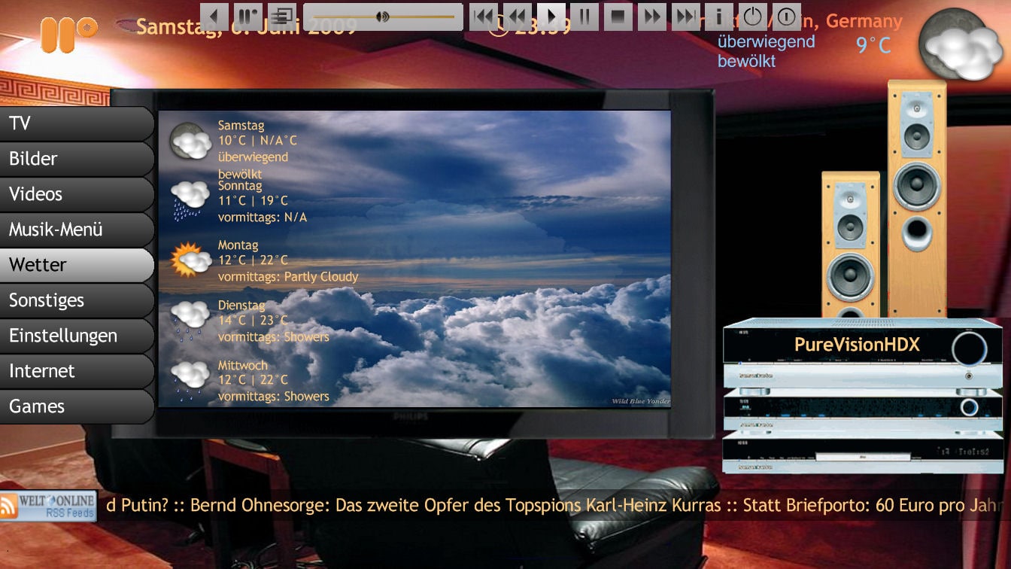Select the Bilder menu entry
Screen dimensions: 1011x569
tap(77, 159)
